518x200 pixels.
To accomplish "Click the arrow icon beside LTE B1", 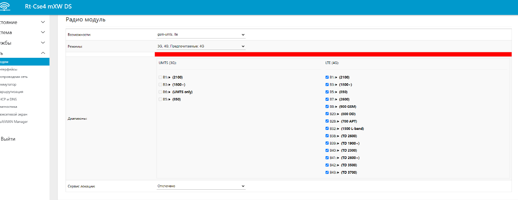I will [337, 77].
